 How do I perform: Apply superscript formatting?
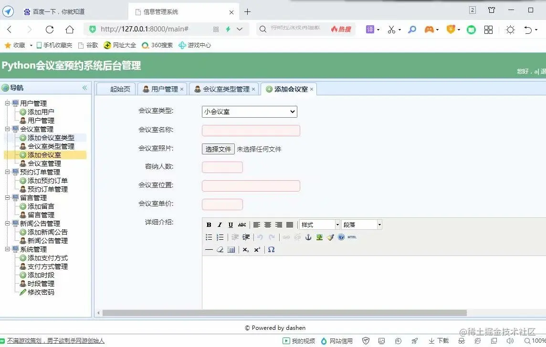[257, 250]
